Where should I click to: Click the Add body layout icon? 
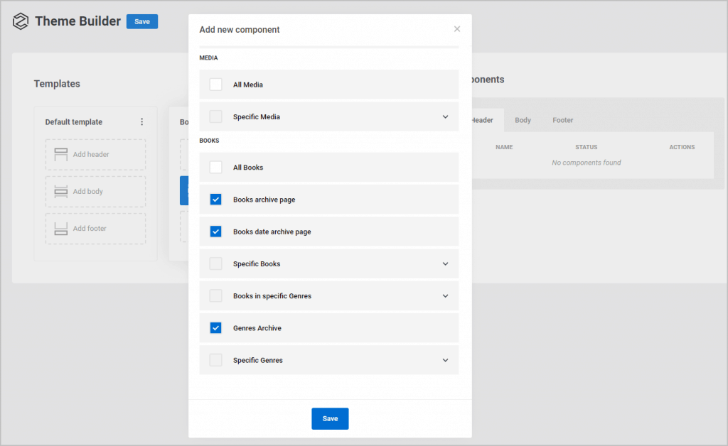click(x=61, y=191)
